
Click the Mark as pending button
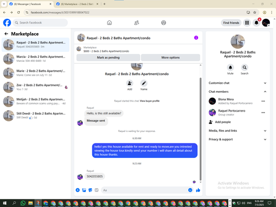tap(108, 57)
